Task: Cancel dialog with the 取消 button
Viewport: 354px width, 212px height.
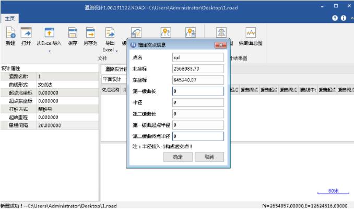Action: (x=209, y=157)
